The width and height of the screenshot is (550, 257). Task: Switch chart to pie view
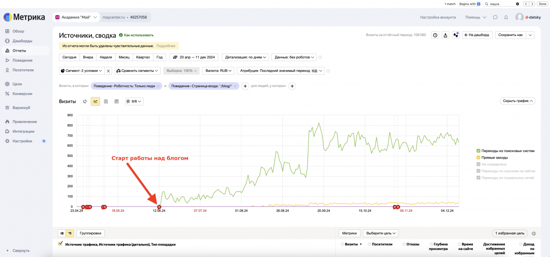click(85, 101)
